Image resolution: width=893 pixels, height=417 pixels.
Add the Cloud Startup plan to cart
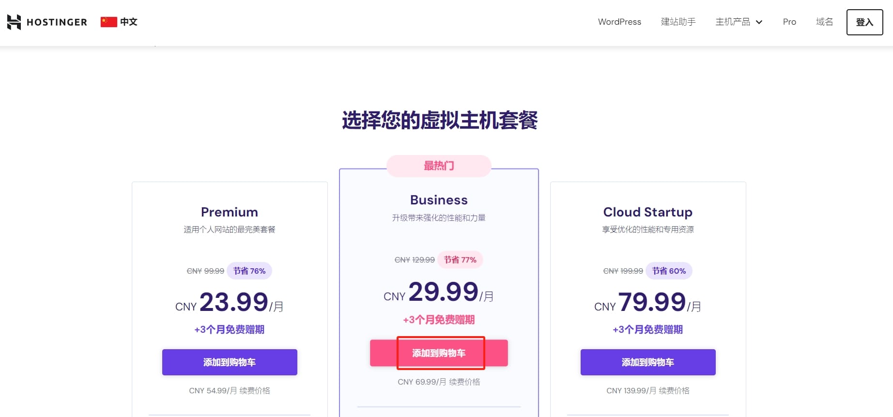[x=648, y=362]
